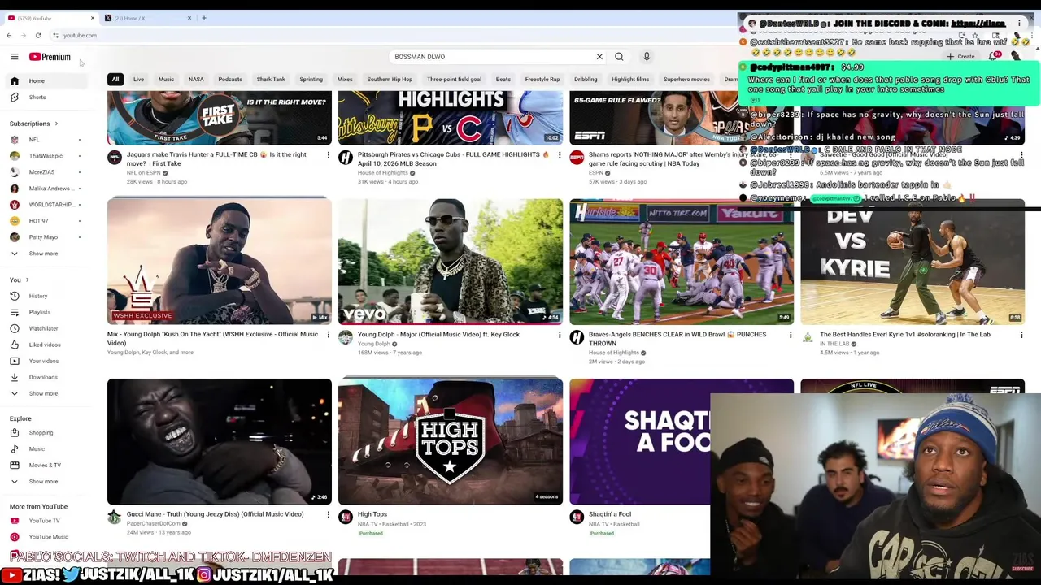Clear the search box with X icon

(x=599, y=57)
